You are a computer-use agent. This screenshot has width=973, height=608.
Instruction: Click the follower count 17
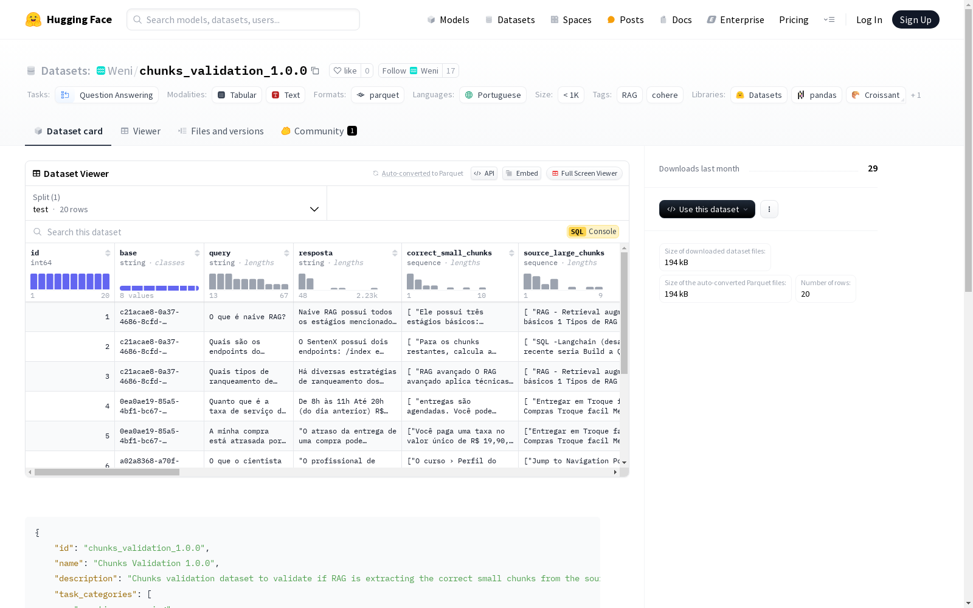coord(451,71)
